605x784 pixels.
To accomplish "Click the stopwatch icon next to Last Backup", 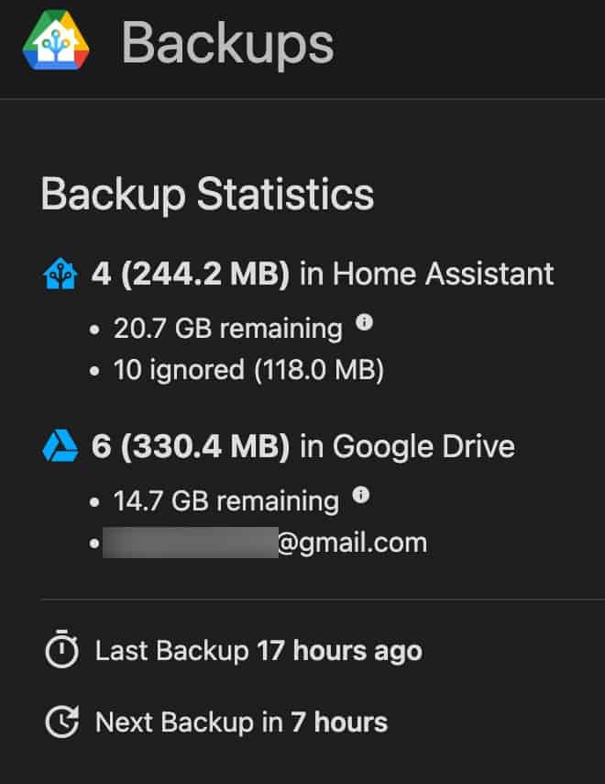I will (62, 649).
